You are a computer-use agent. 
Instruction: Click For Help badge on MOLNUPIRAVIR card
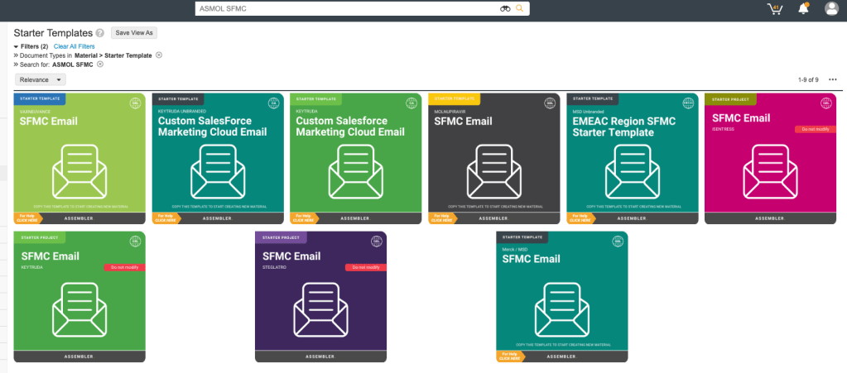click(x=442, y=218)
